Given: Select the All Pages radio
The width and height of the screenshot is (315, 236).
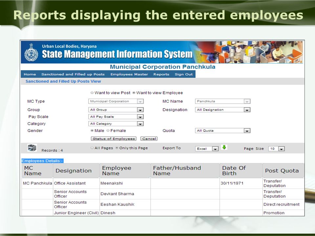Looking at the screenshot, I should [92, 148].
